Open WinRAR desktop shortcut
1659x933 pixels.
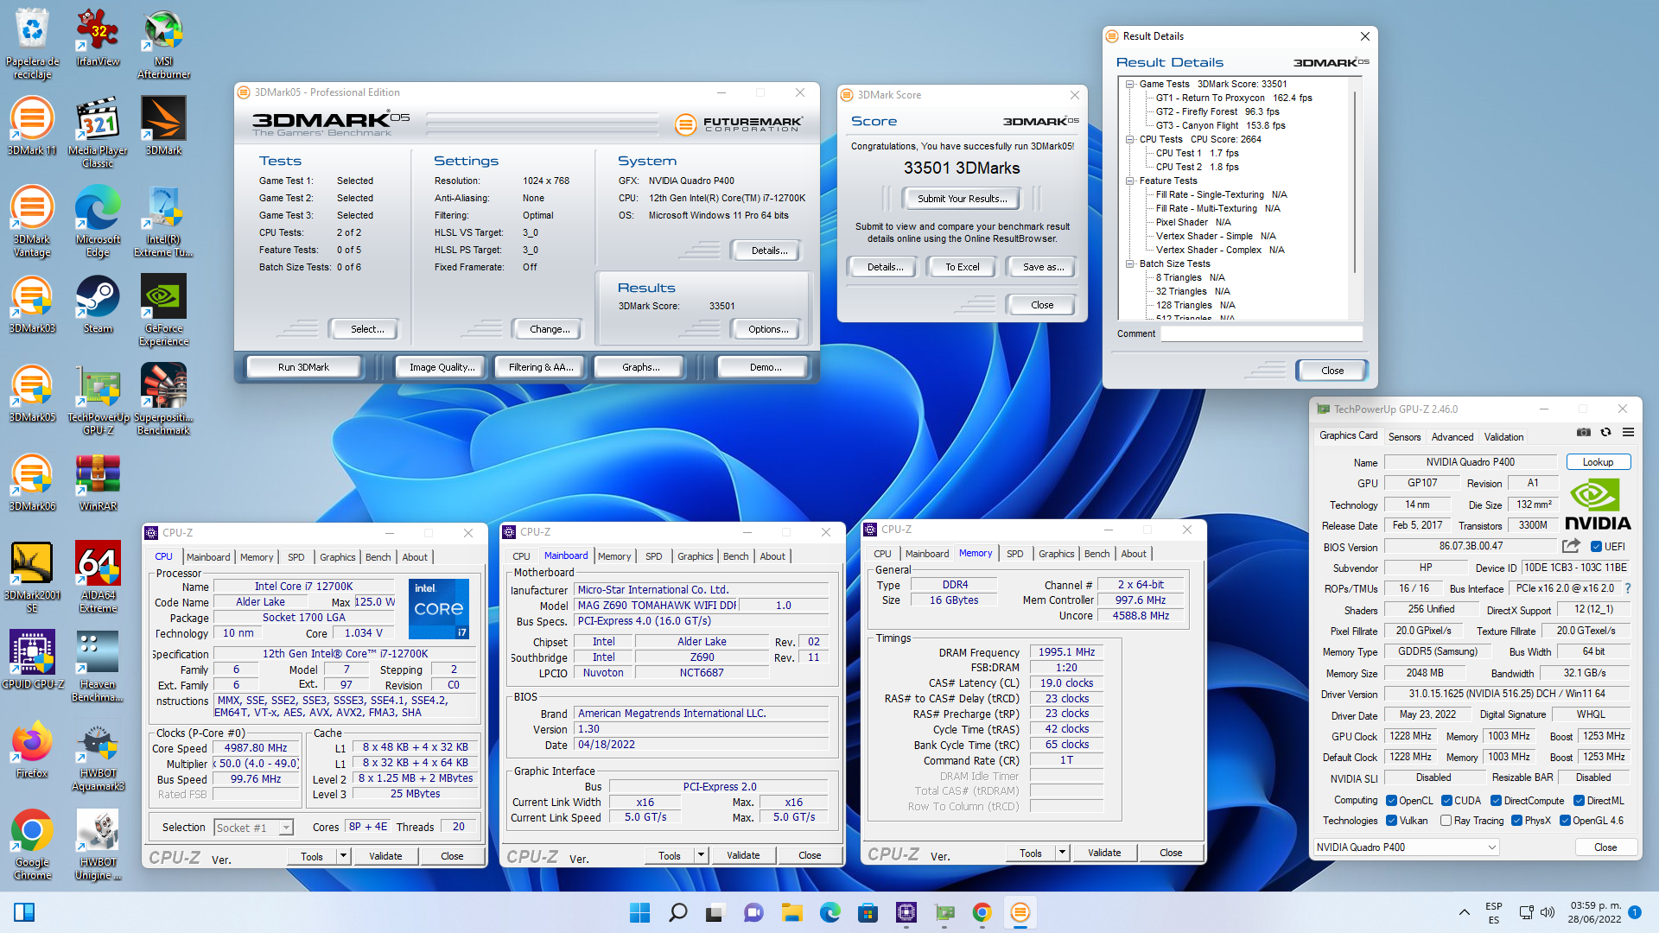click(x=98, y=482)
